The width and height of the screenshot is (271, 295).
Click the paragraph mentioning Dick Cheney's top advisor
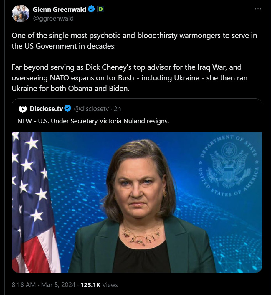[x=130, y=78]
